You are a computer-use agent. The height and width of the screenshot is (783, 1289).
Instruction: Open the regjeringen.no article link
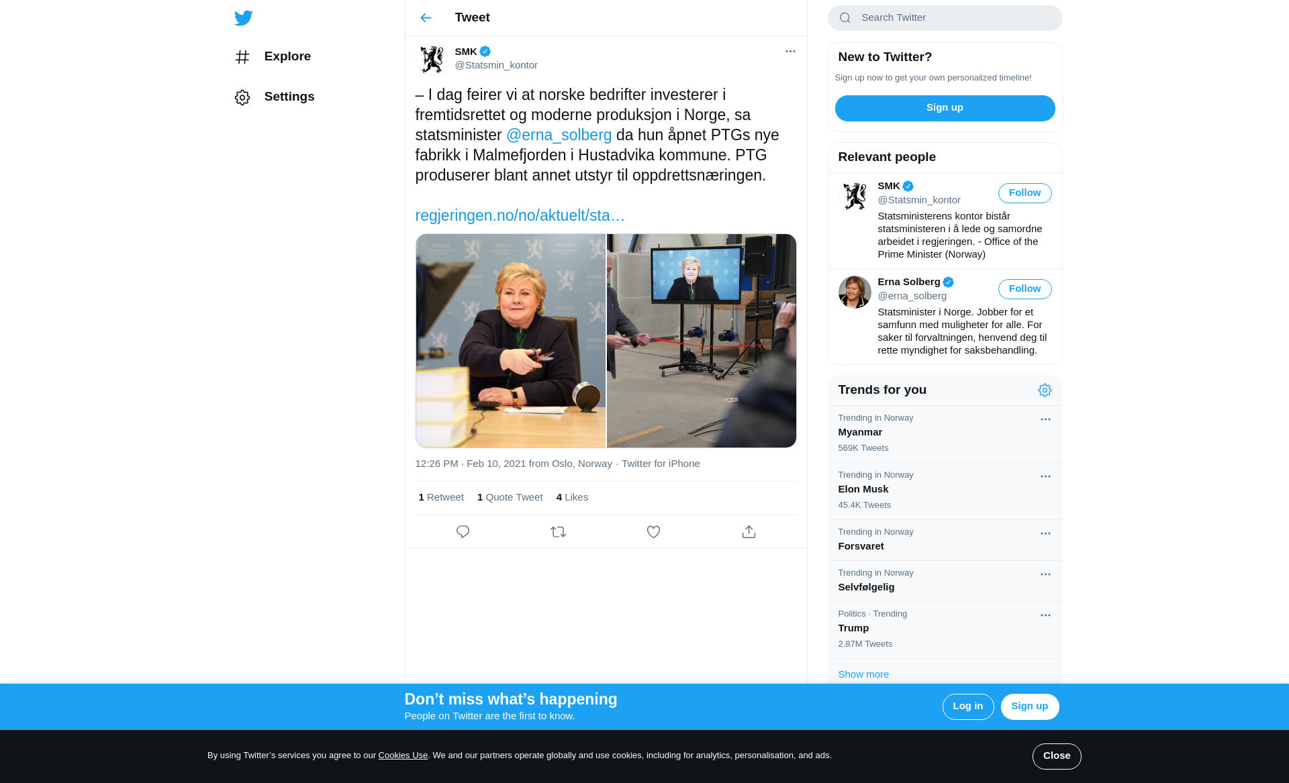520,216
